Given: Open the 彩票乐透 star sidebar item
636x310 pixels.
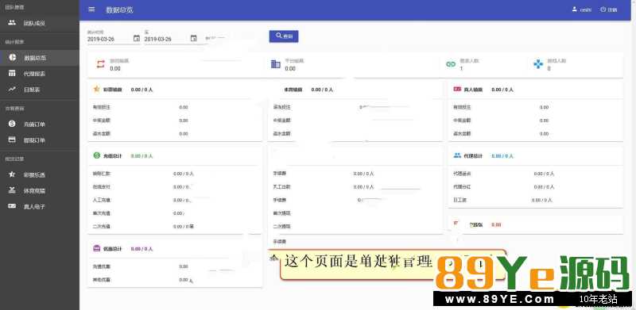Looking at the screenshot, I should (39, 175).
